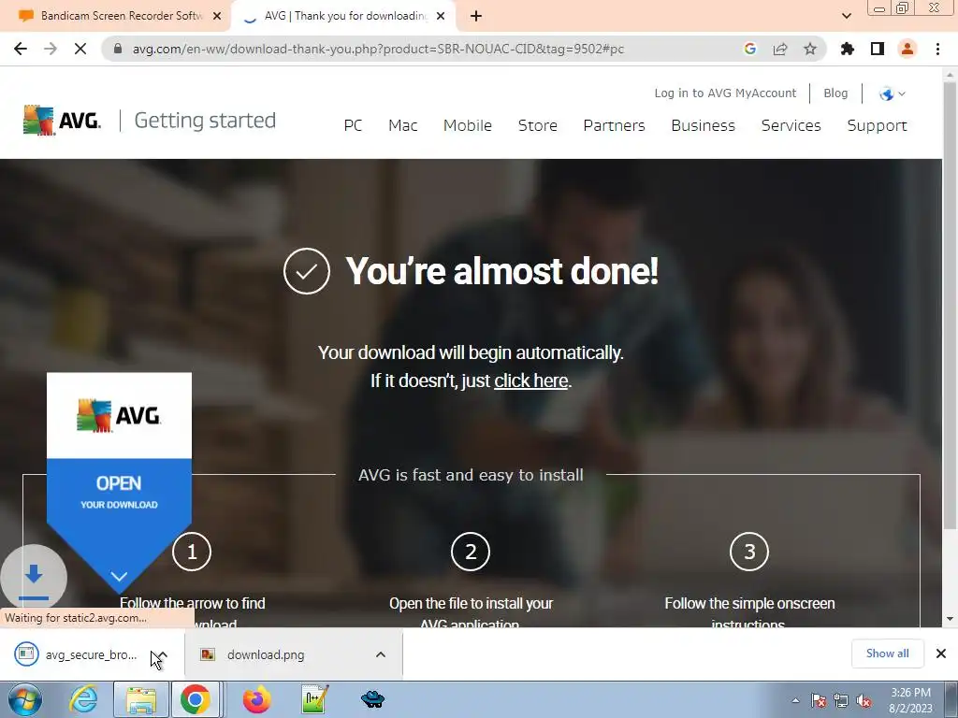Expand options for avg_secure_bro download
This screenshot has height=718, width=958.
click(x=162, y=654)
